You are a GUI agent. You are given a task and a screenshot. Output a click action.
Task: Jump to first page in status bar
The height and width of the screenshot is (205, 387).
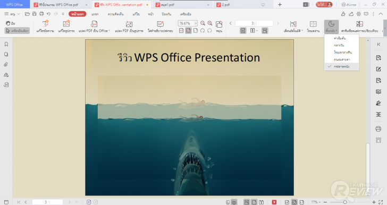coord(19,202)
